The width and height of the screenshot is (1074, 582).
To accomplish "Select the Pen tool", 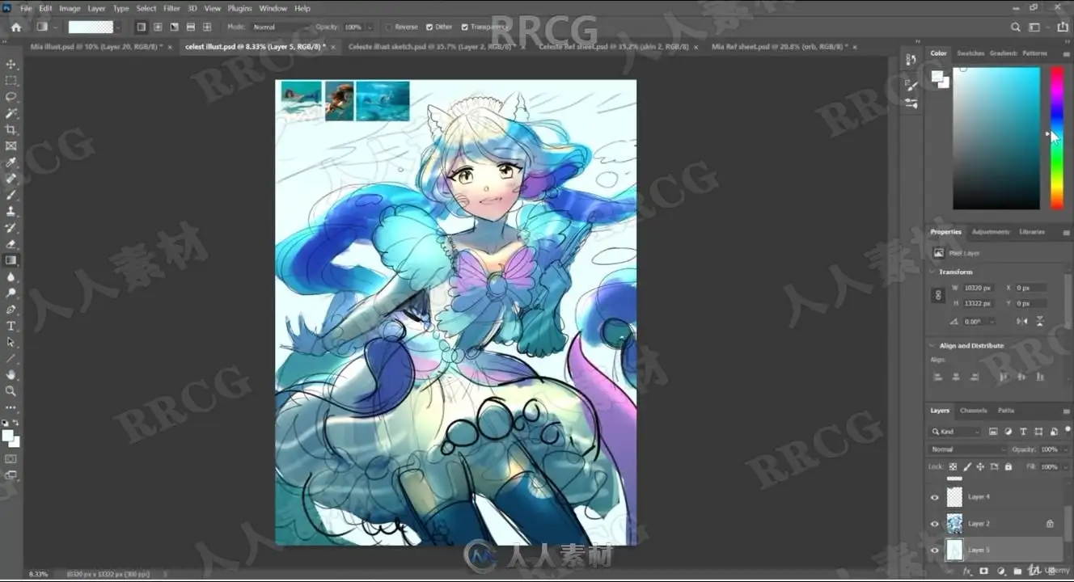I will (11, 310).
